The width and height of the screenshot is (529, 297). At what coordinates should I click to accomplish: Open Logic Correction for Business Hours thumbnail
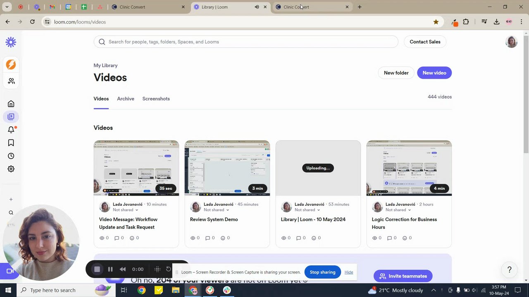click(x=409, y=168)
